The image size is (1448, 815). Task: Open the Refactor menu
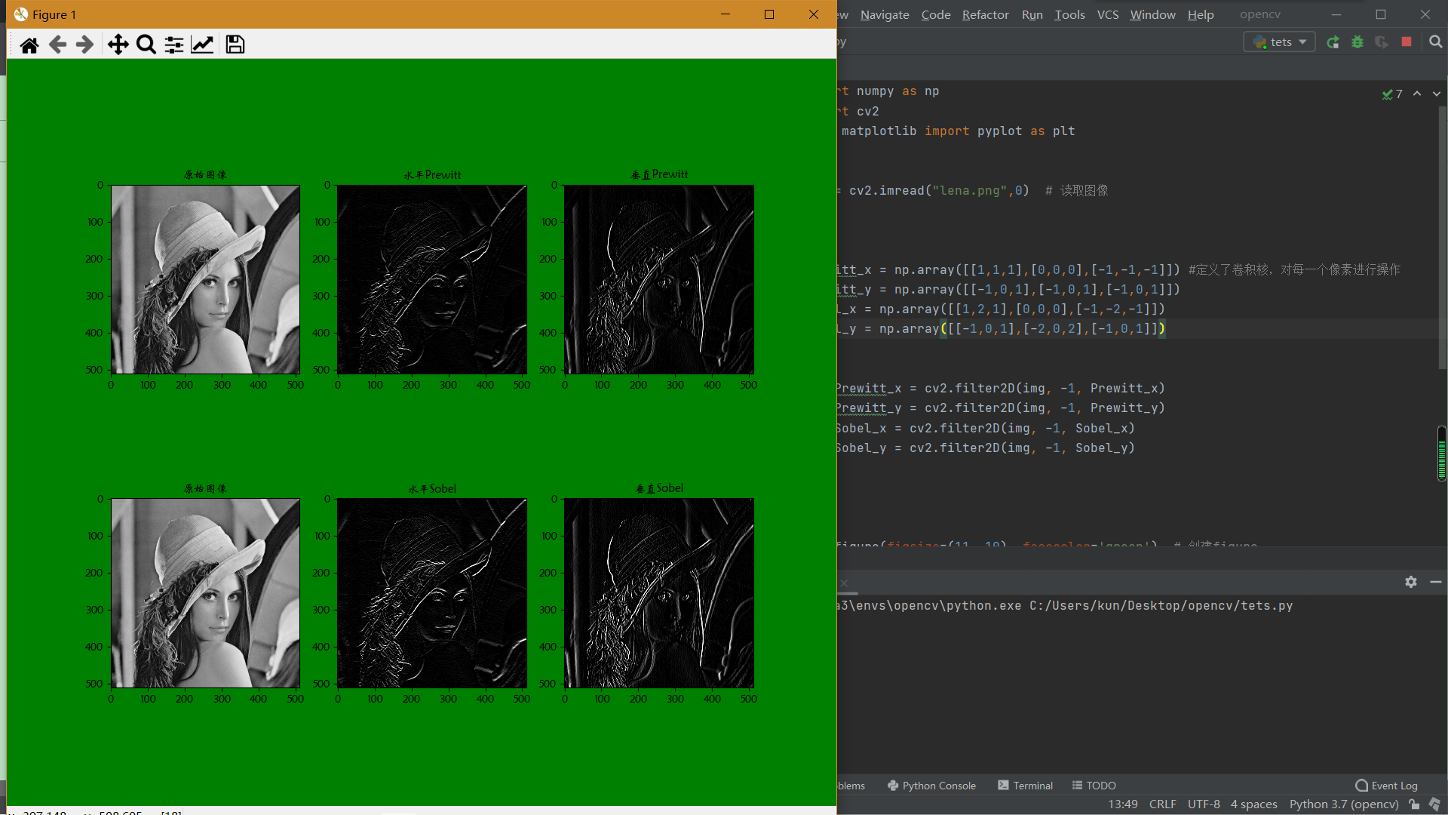click(985, 14)
